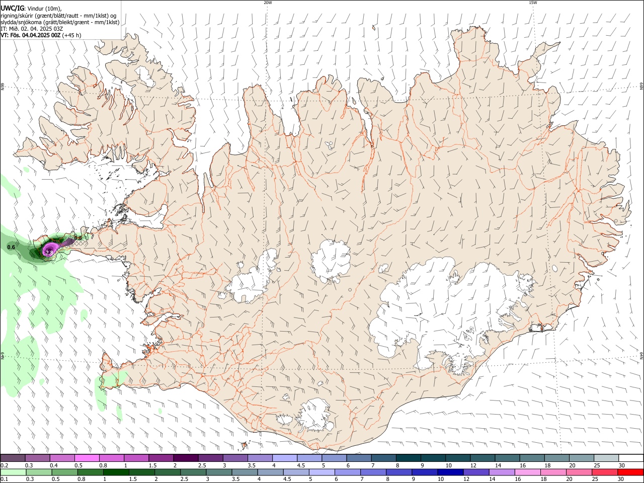Click the 0.8 precipitation value on Snæfellsnes
644x483 pixels.
tap(78, 237)
